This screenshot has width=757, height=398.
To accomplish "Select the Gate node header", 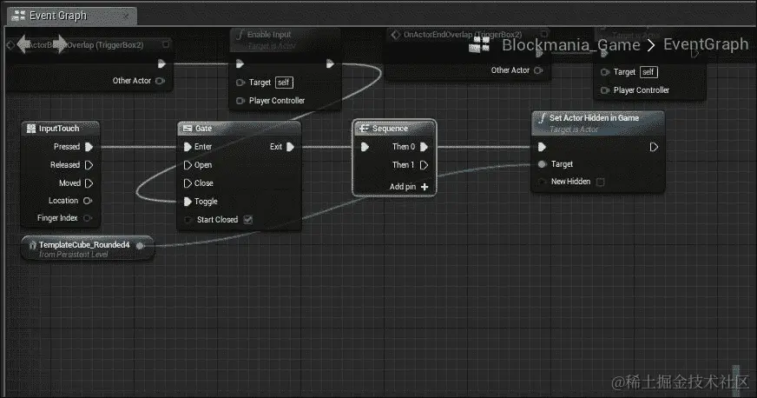I will tap(239, 129).
